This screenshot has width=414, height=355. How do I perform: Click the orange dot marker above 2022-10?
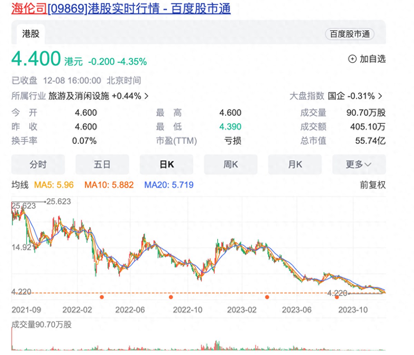[171, 297]
